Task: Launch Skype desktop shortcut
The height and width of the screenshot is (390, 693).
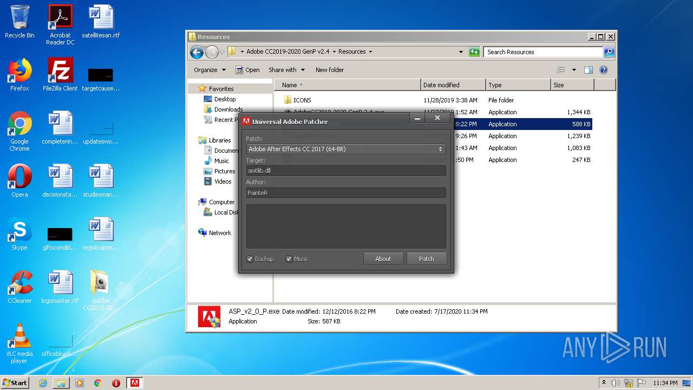Action: point(19,234)
